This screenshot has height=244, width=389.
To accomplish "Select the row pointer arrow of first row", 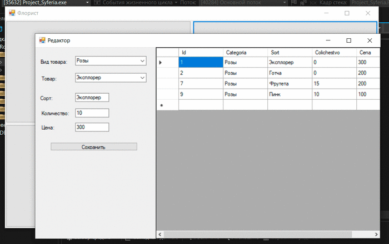I will (161, 63).
